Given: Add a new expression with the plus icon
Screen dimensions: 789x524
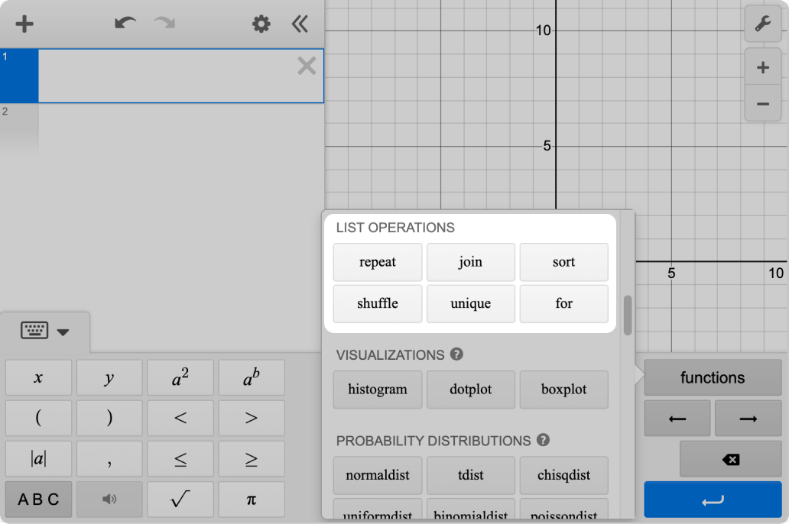Looking at the screenshot, I should tap(24, 24).
